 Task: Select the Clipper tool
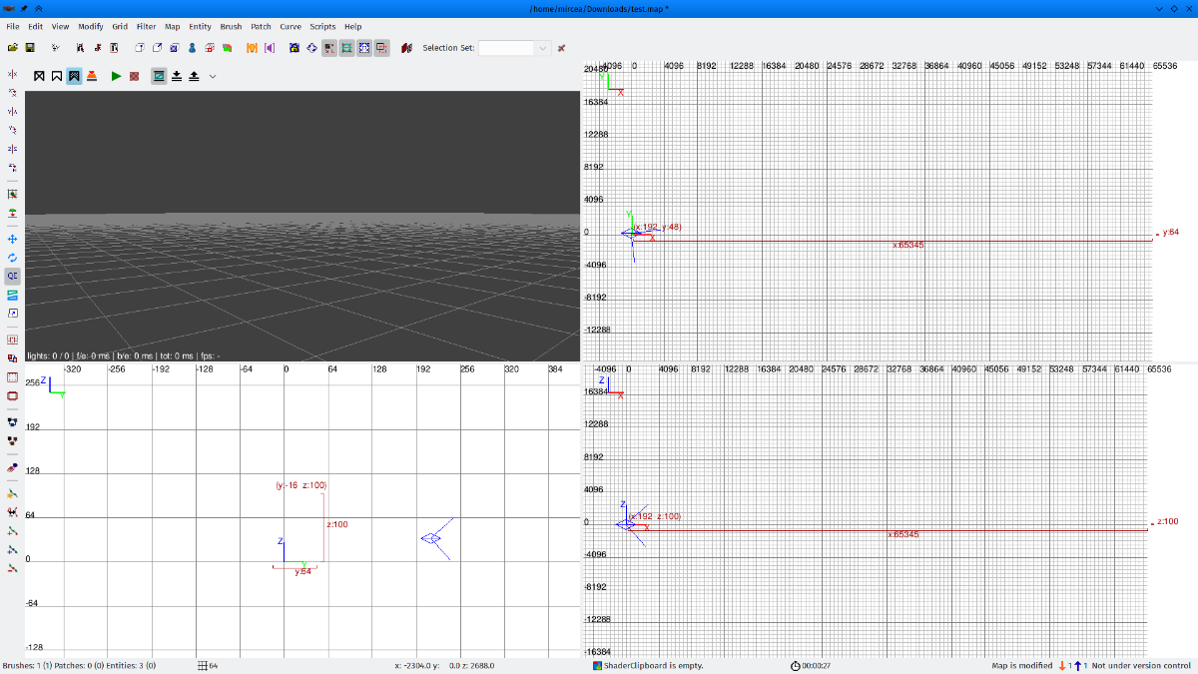[x=12, y=294]
